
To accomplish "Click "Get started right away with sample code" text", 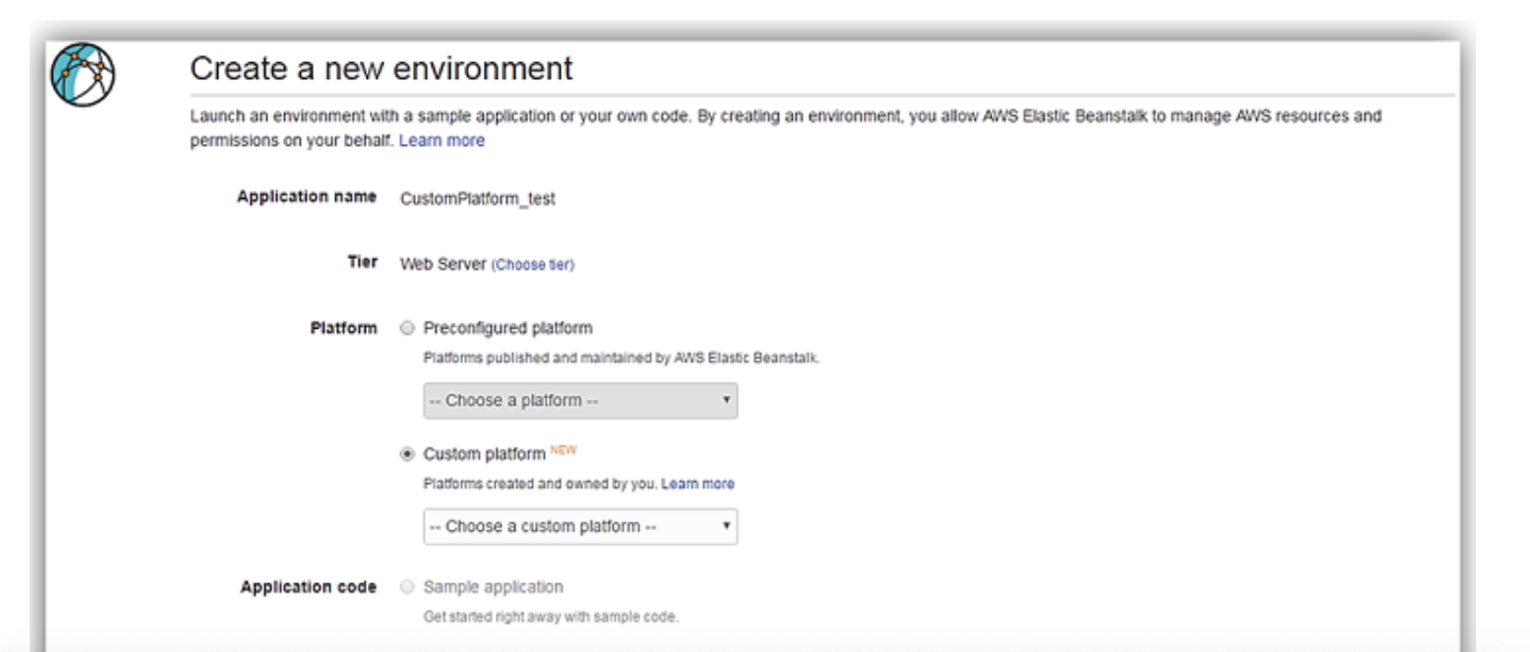I will click(x=551, y=617).
